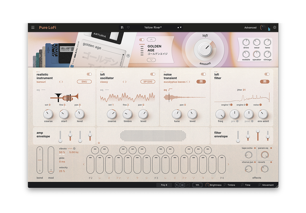Click the bansuri instrument name
306x213 pixels.
tap(41, 82)
